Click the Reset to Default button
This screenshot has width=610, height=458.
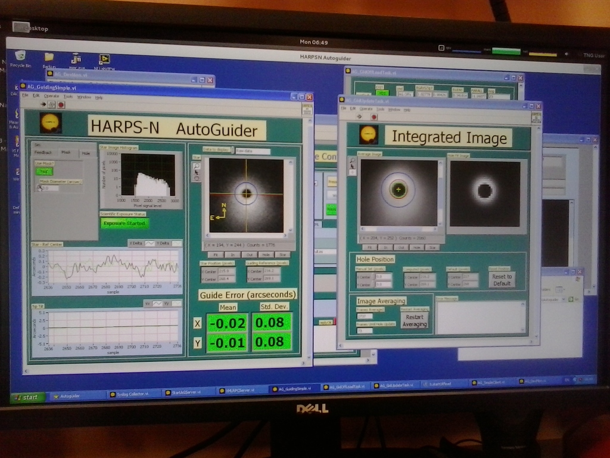coord(502,280)
